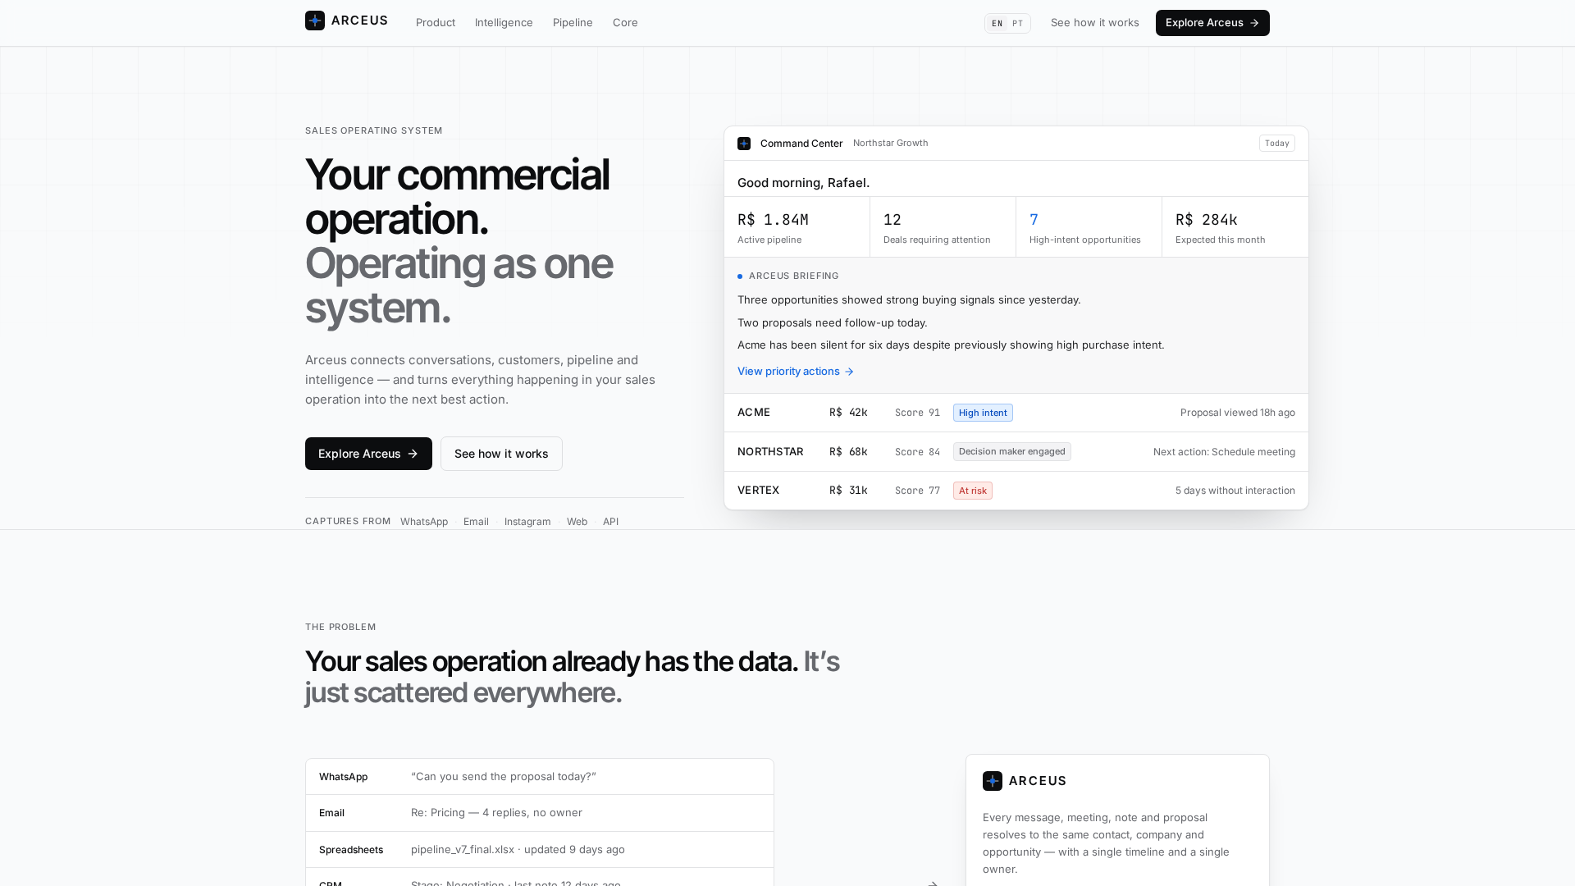Click the Spreadsheets row label
Viewport: 1575px width, 886px height.
pos(351,850)
